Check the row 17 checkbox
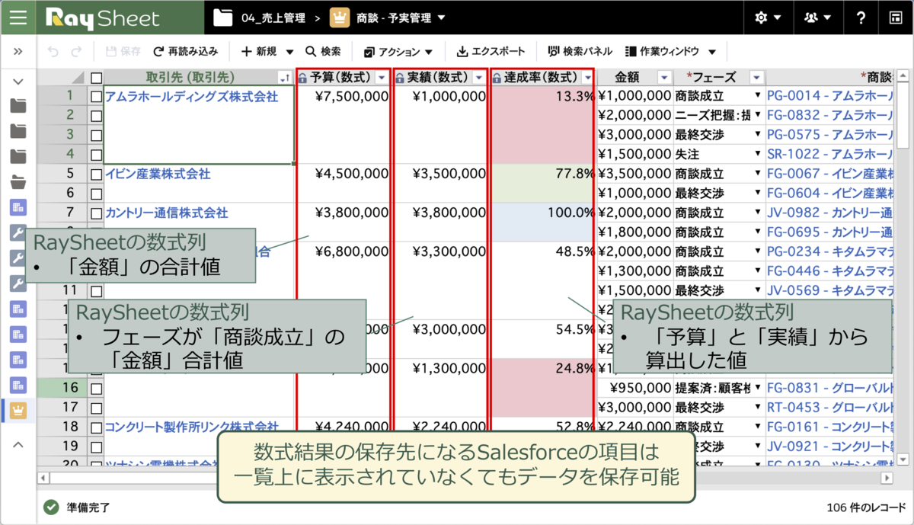The image size is (914, 525). coord(96,408)
